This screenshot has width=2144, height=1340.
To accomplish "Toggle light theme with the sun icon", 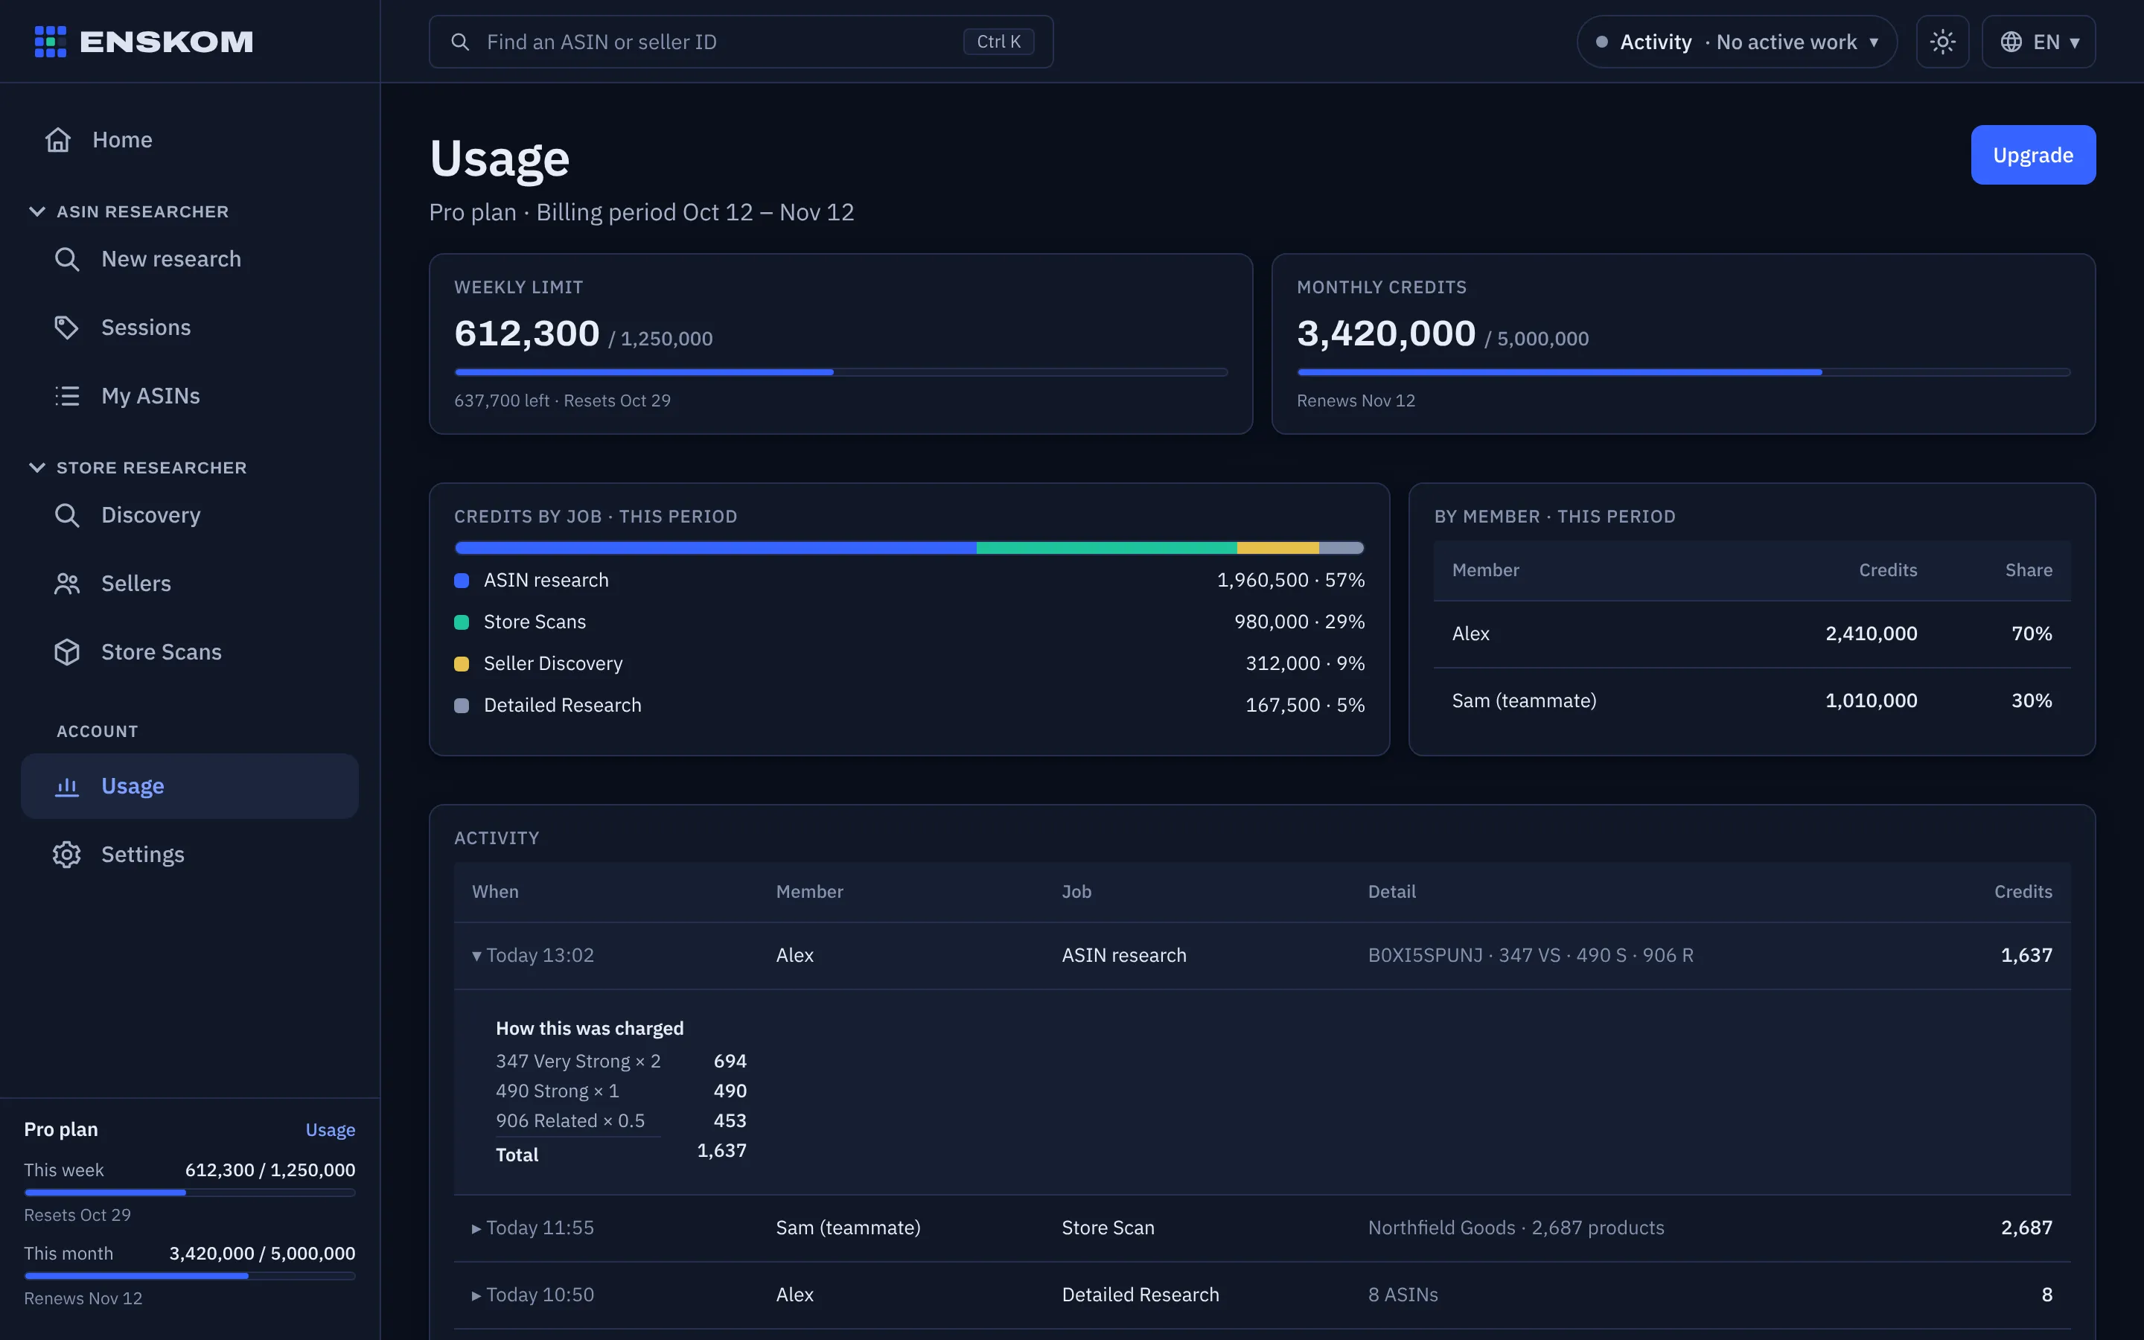I will point(1942,42).
